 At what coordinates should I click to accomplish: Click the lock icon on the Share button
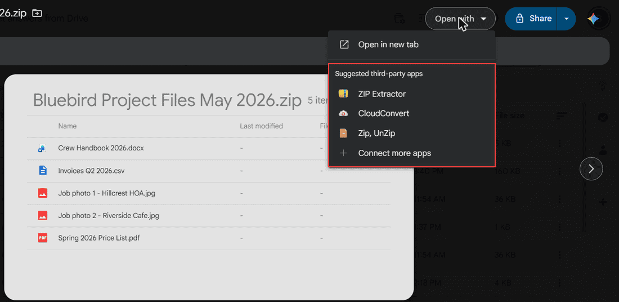click(x=519, y=19)
